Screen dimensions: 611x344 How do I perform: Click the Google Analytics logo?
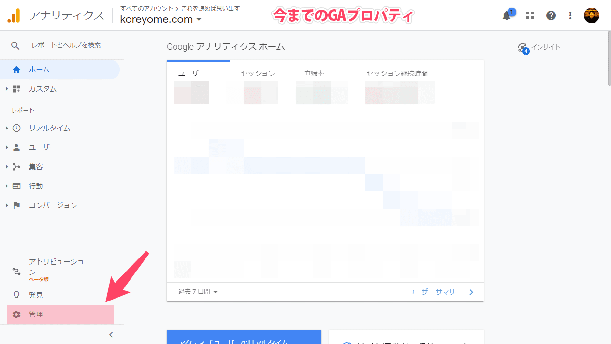(14, 16)
